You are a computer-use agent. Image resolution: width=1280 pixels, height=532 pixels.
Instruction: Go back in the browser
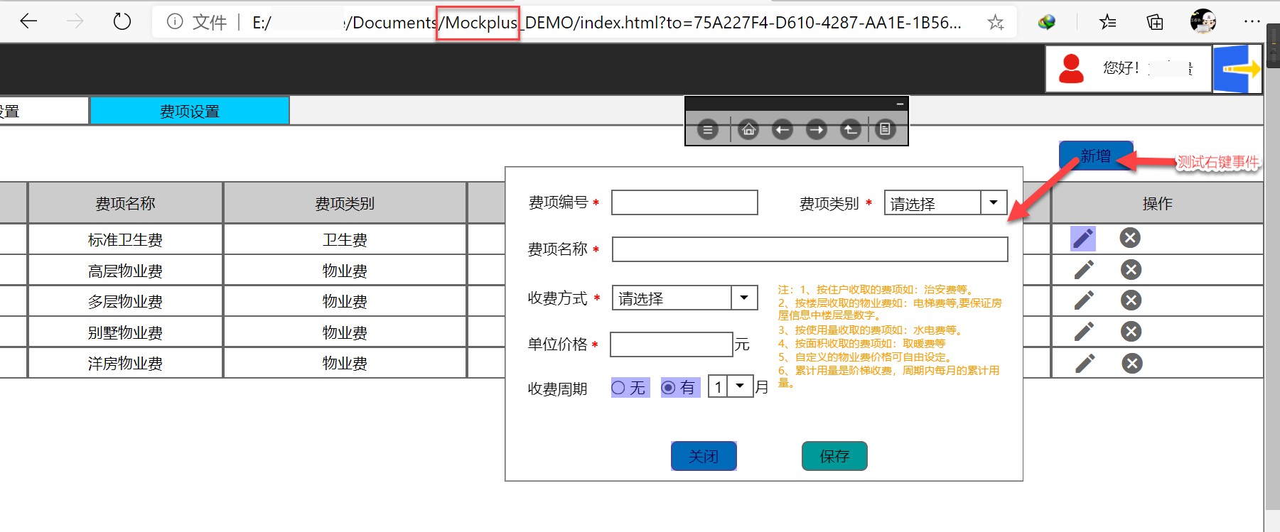pos(28,21)
